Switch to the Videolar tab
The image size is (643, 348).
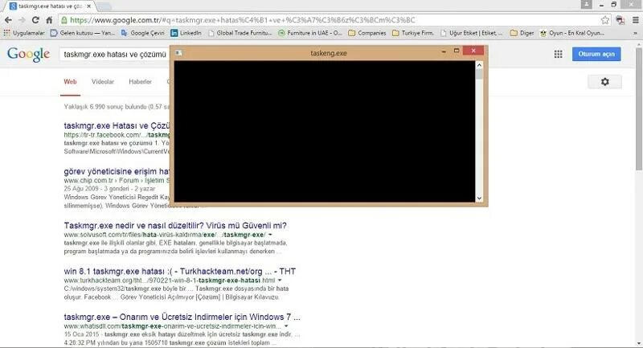[103, 81]
